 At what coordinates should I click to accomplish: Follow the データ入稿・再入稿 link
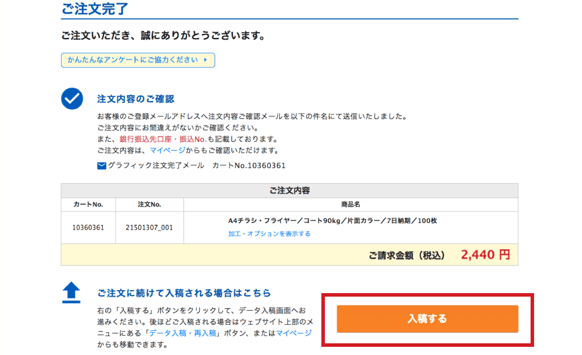point(183,333)
